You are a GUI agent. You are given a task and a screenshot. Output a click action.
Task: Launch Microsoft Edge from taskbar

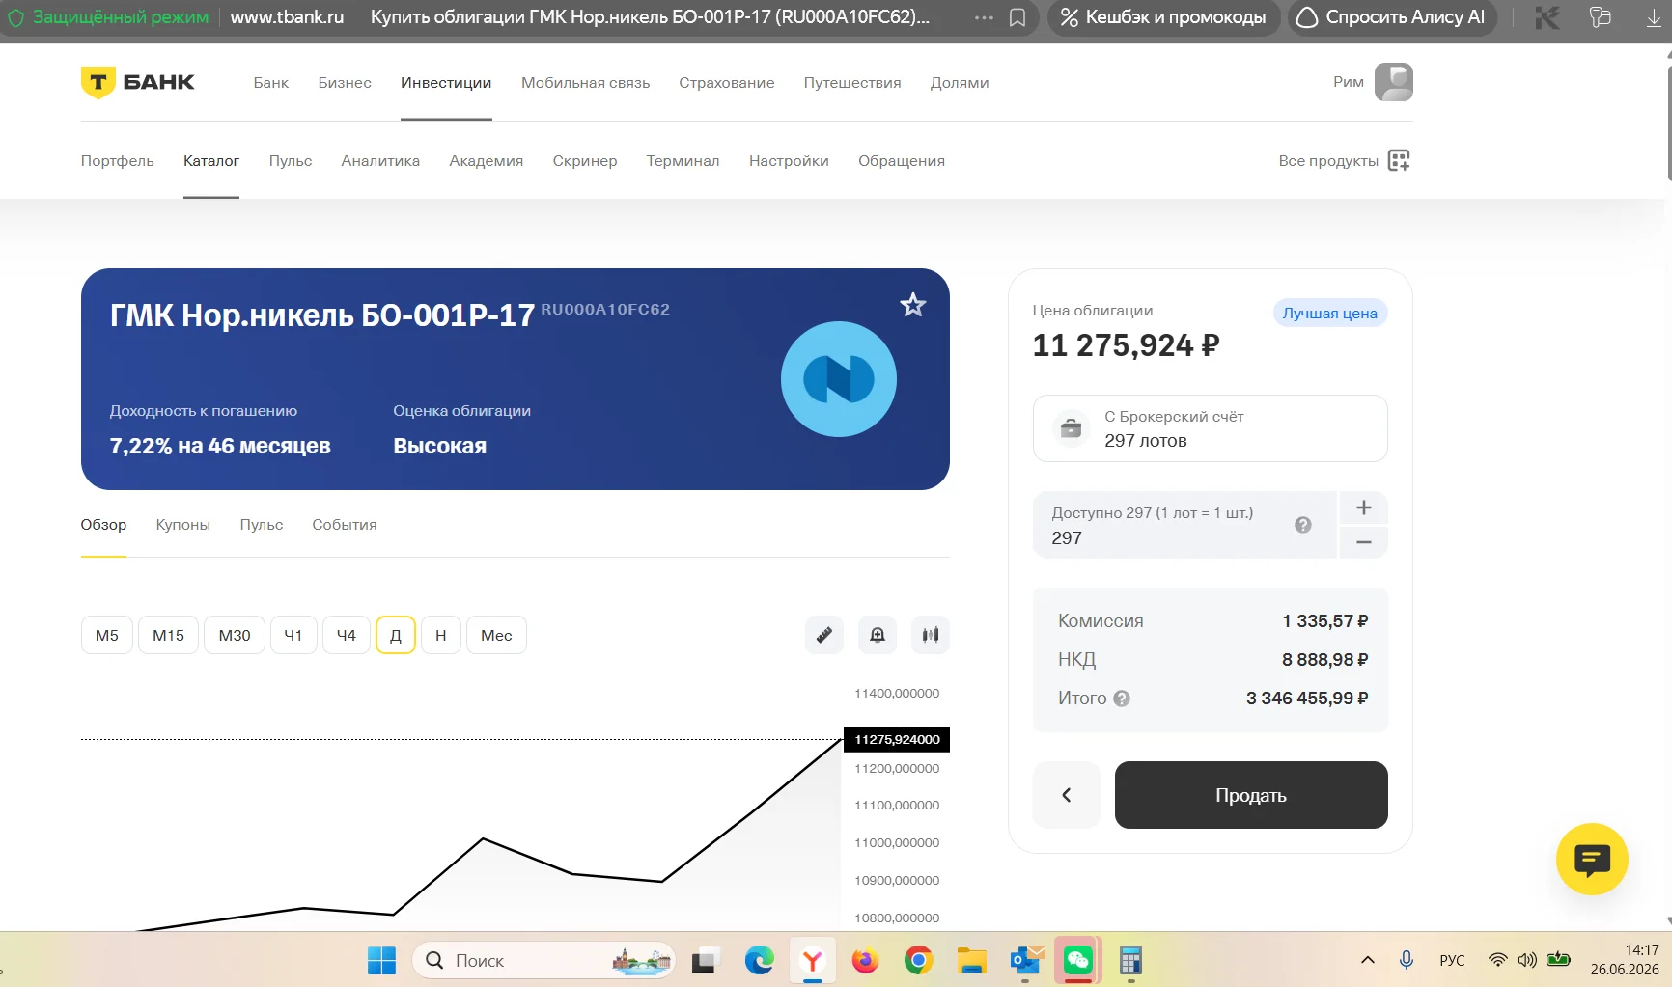coord(759,960)
